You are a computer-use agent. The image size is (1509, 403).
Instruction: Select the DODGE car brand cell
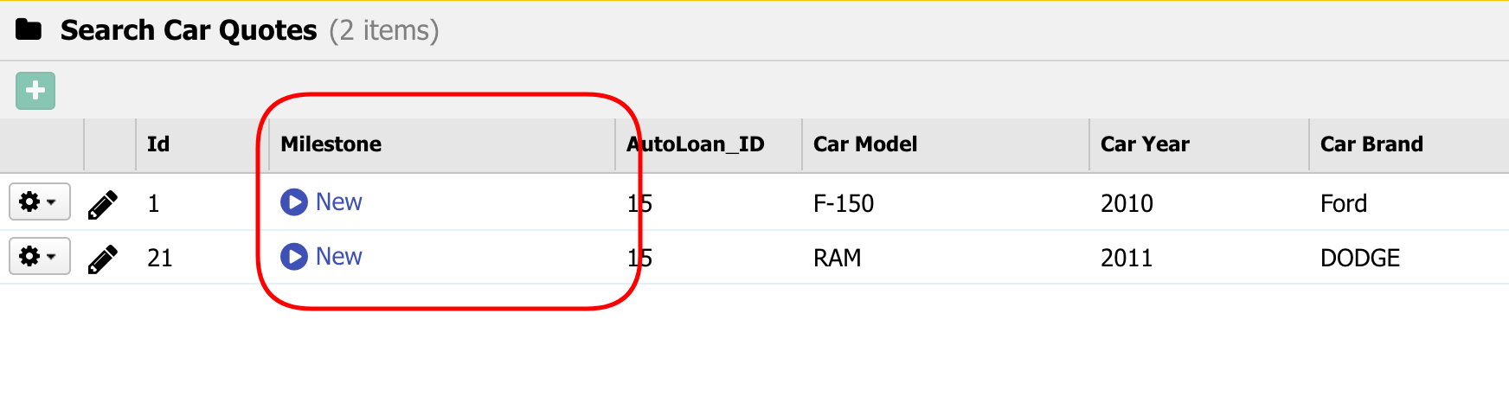click(x=1359, y=259)
